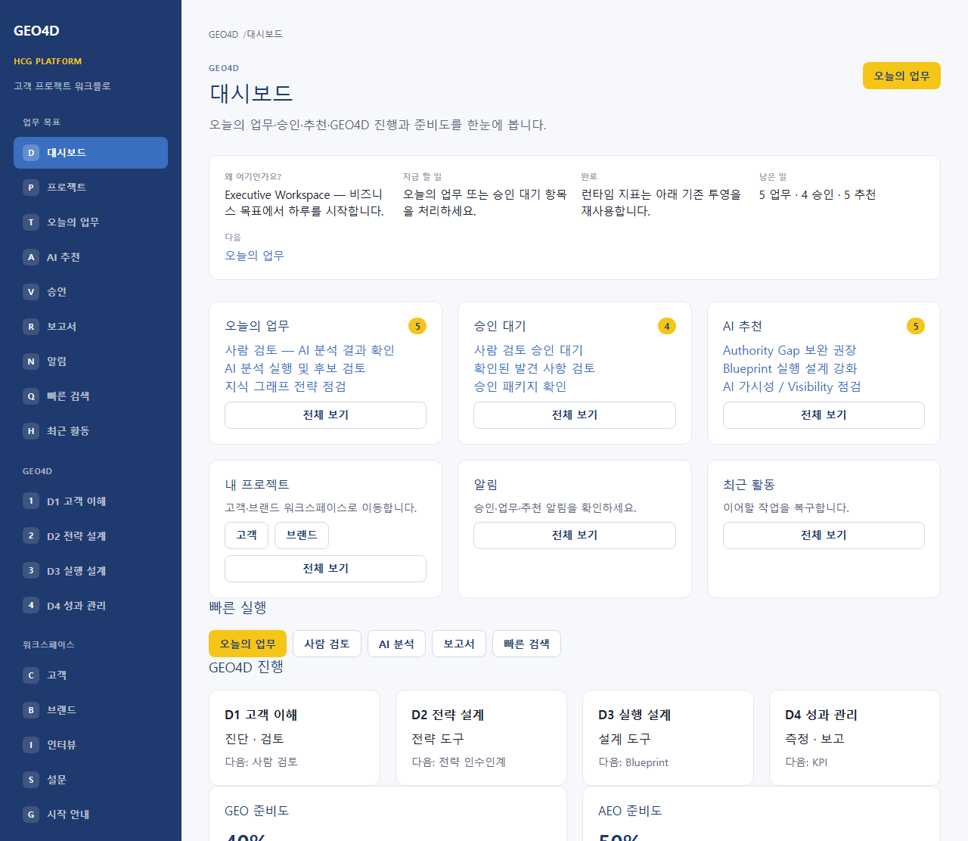Click the D icon beside 대시보드
The width and height of the screenshot is (968, 841).
[x=31, y=153]
